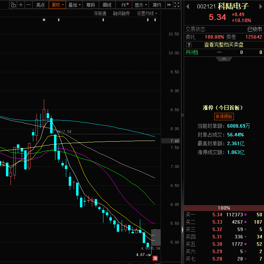Click the event marker second from left

pyautogui.click(x=59, y=20)
